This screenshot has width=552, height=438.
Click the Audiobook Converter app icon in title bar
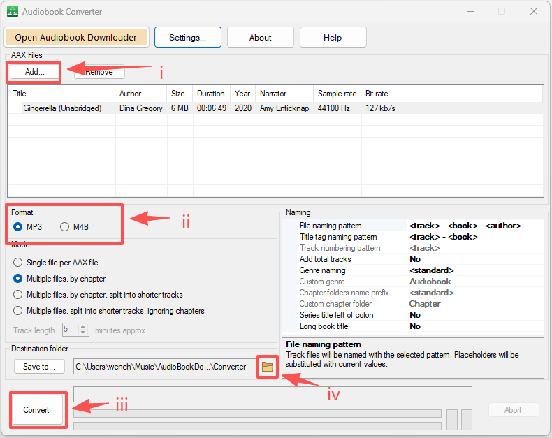12,12
